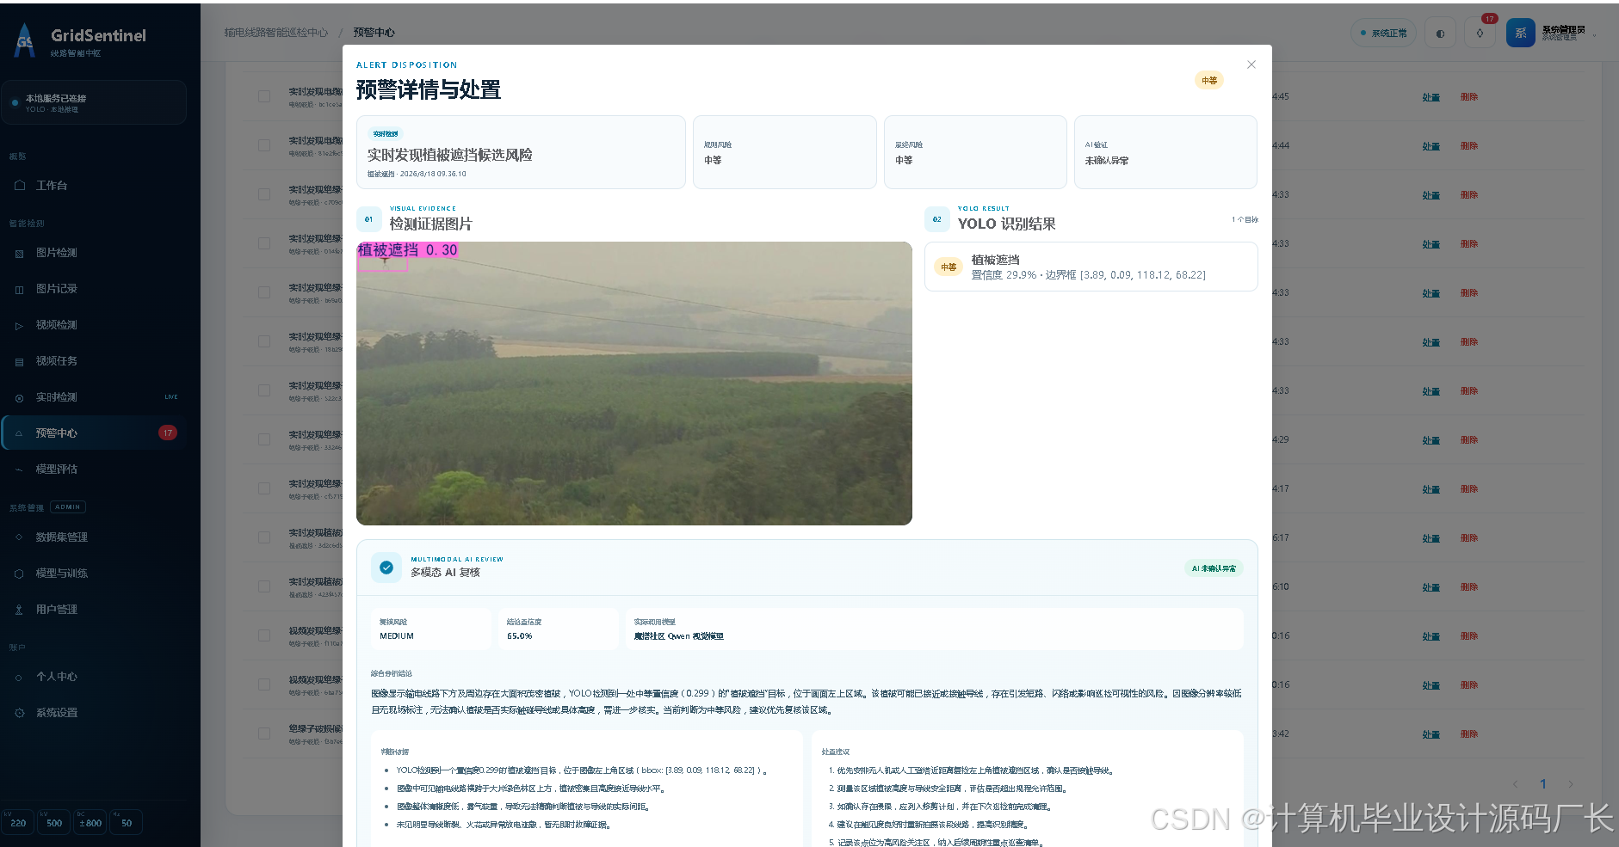1619x847 pixels.
Task: Click 处置 for the 4:44 alert row
Action: tap(1431, 146)
